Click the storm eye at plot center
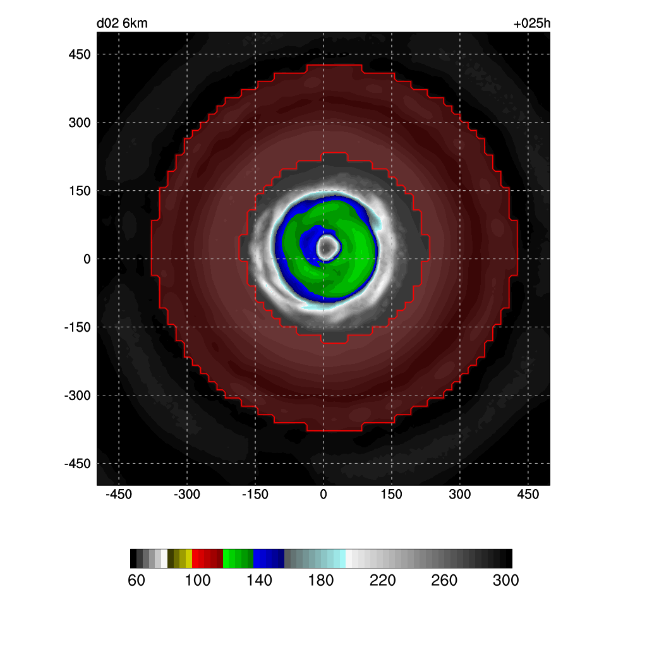This screenshot has width=647, height=647. click(328, 248)
